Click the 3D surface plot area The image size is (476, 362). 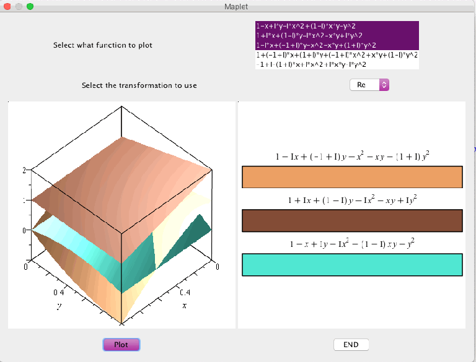121,215
